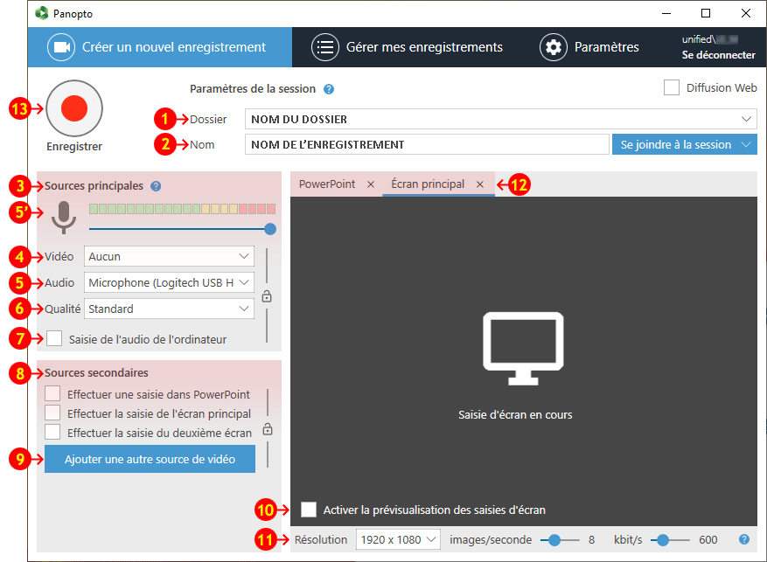The height and width of the screenshot is (562, 767).
Task: Check Effectuer une saisie dans PowerPoint
Action: (x=52, y=394)
